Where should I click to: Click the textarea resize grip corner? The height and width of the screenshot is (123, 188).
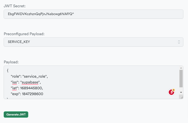tap(182, 98)
